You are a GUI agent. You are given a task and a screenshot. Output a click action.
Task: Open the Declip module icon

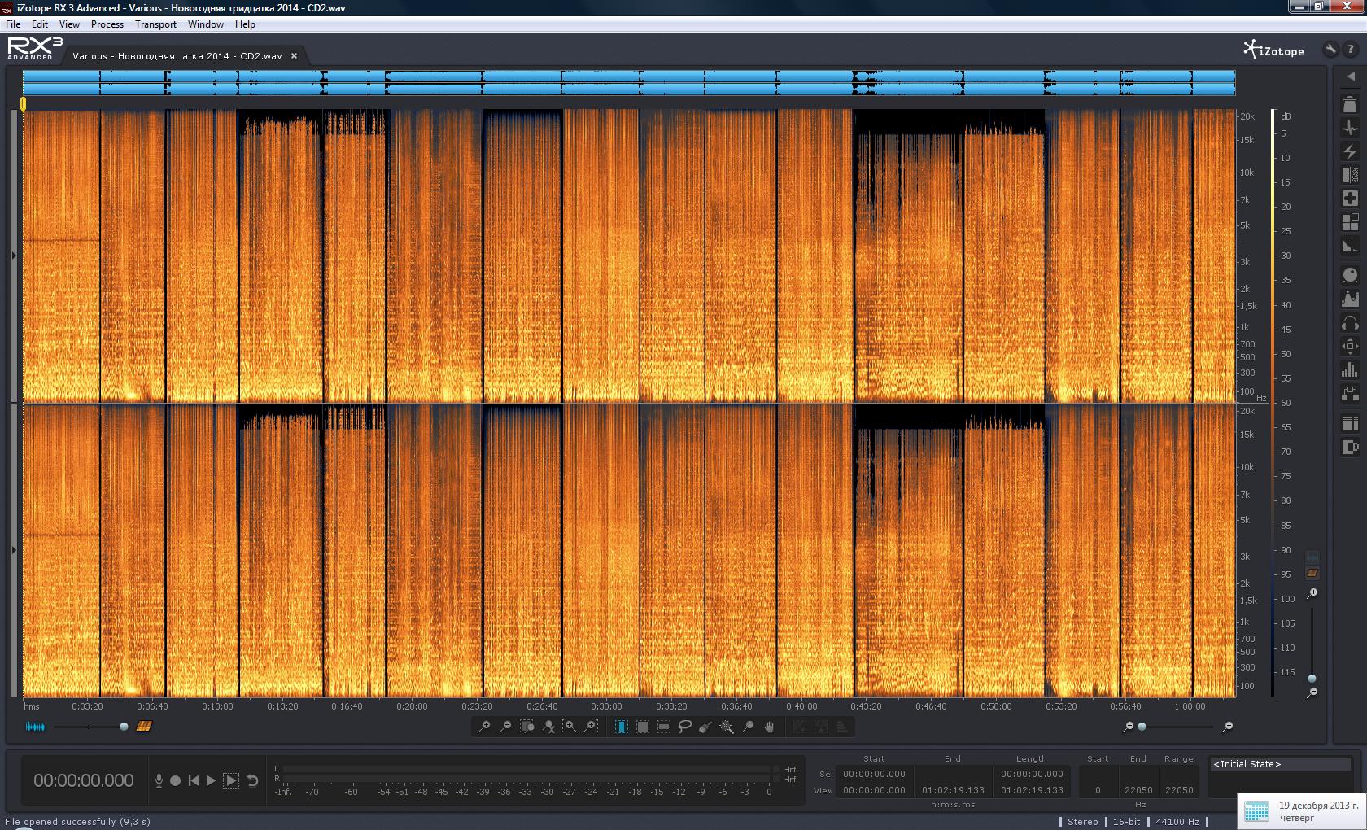click(1349, 104)
